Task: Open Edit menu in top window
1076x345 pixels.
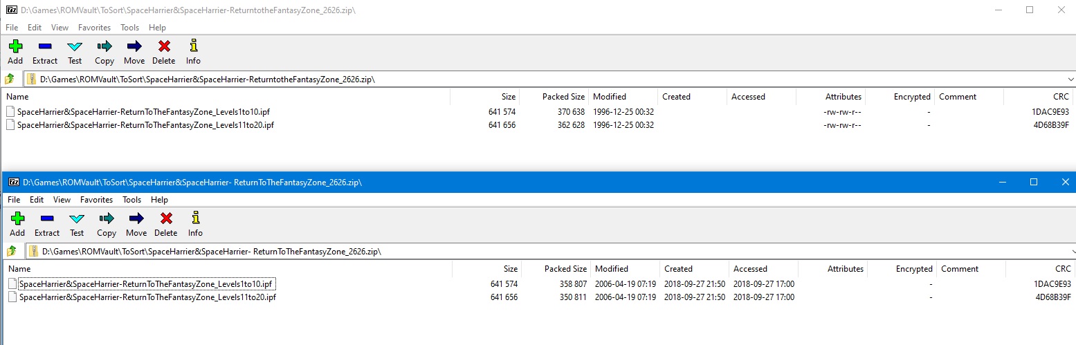Action: click(35, 28)
